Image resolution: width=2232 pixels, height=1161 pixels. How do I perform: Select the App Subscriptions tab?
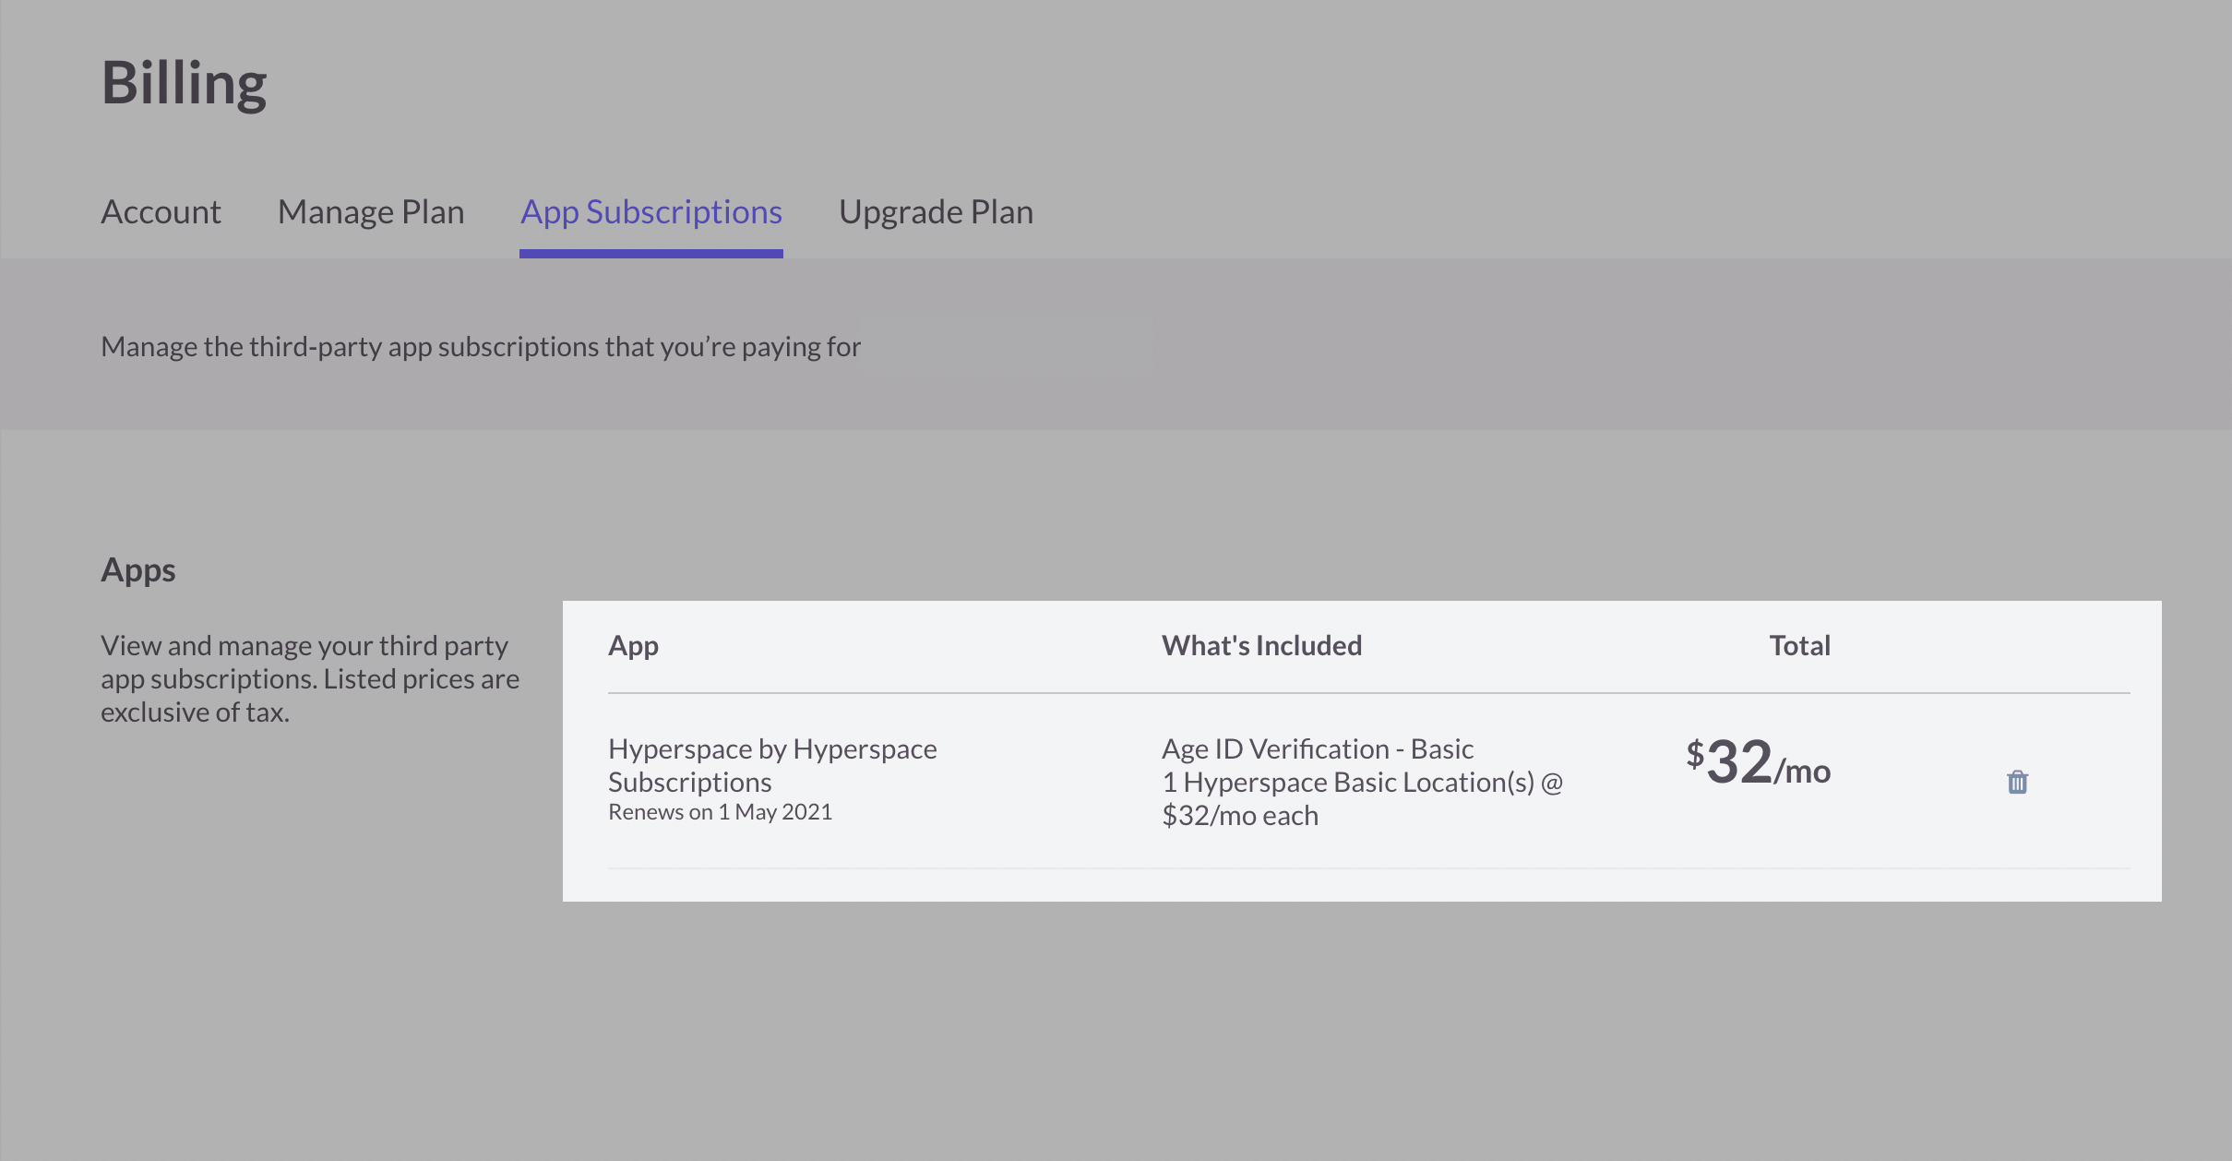click(651, 212)
